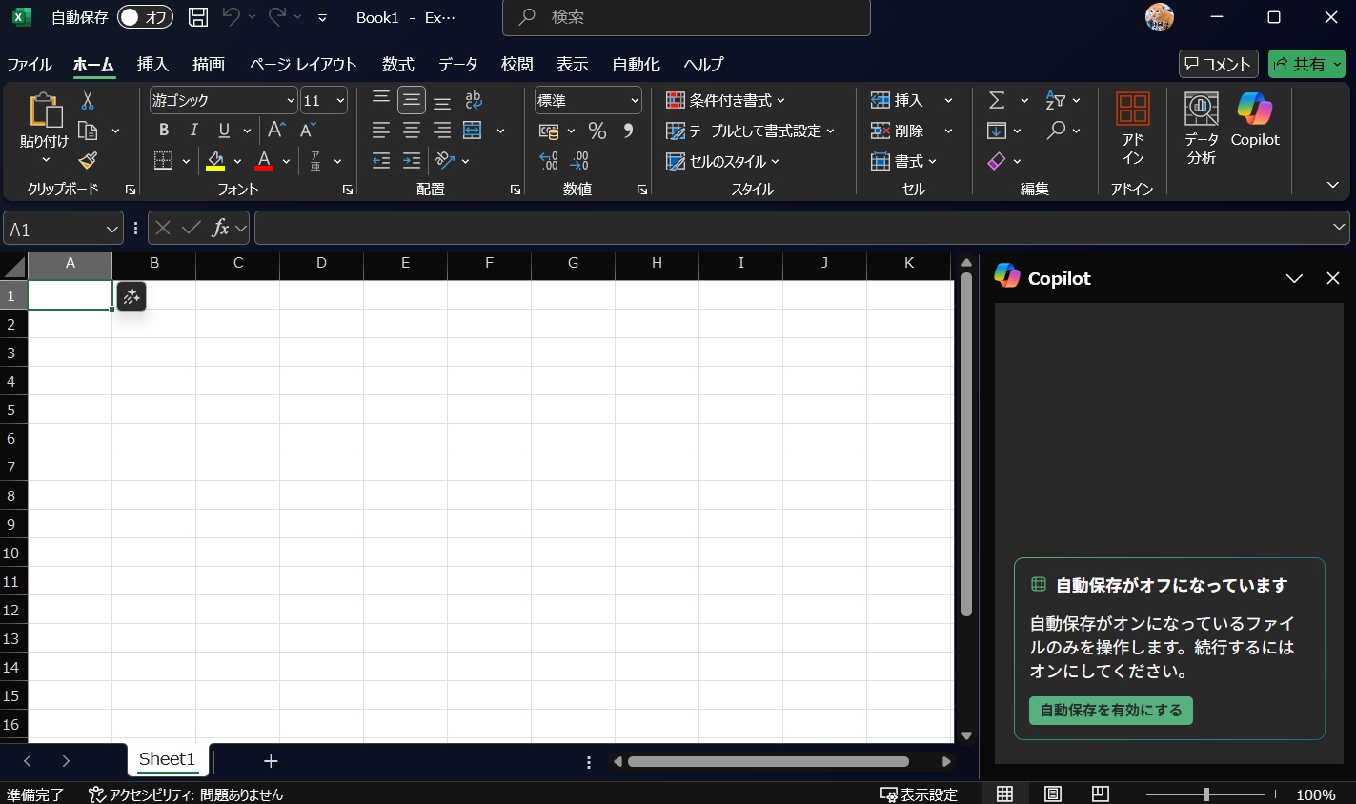Image resolution: width=1356 pixels, height=804 pixels.
Task: Click the font color red A swatch
Action: tap(264, 160)
